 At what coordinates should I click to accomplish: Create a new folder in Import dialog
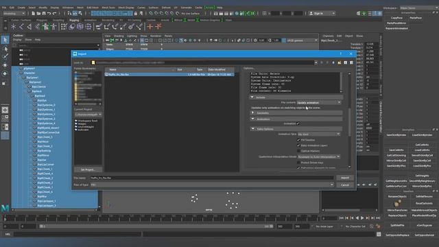(340, 62)
